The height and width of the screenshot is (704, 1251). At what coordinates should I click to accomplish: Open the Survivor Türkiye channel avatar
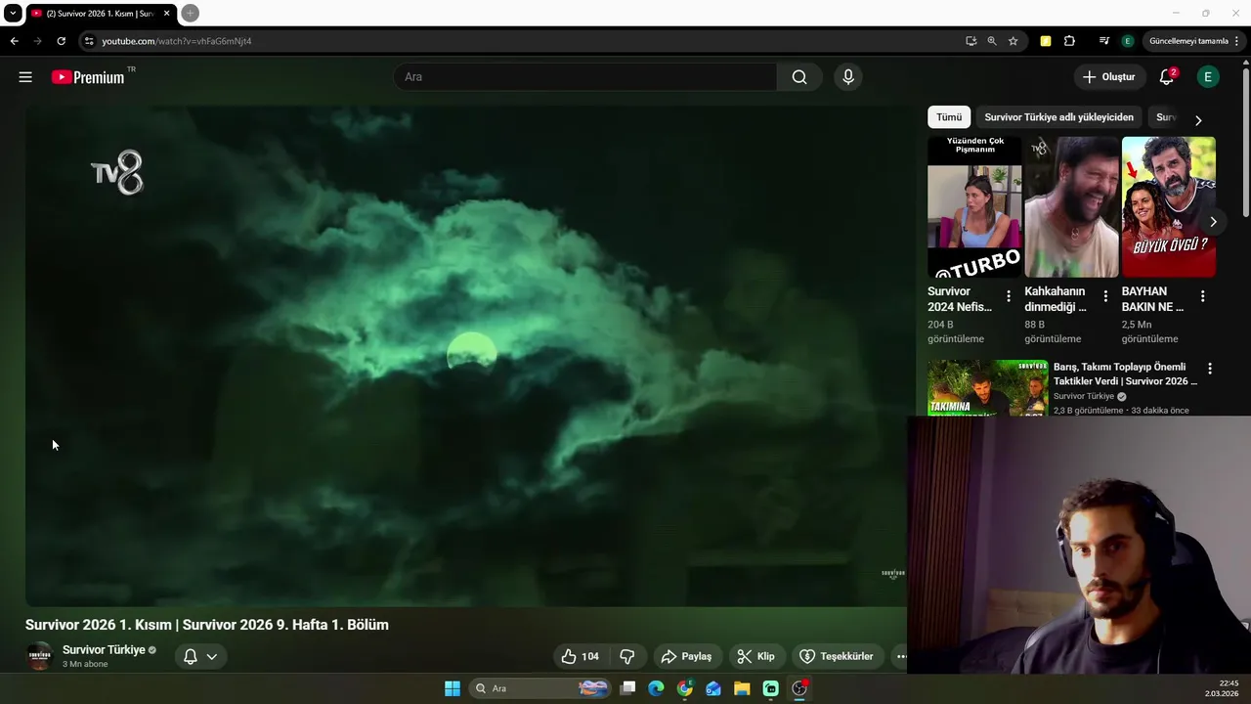[39, 656]
